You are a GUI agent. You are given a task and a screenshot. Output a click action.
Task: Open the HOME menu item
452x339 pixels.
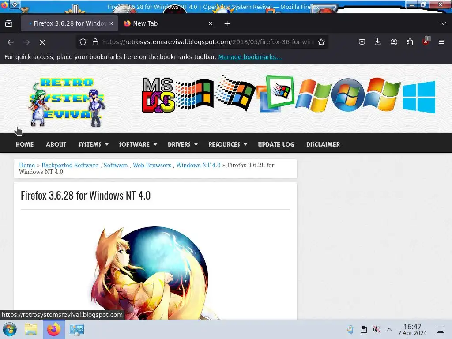(25, 144)
